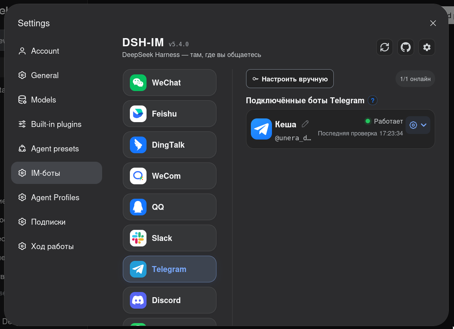Select the Feishu logo

point(138,114)
